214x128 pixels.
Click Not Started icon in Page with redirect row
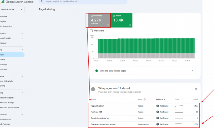157,106
